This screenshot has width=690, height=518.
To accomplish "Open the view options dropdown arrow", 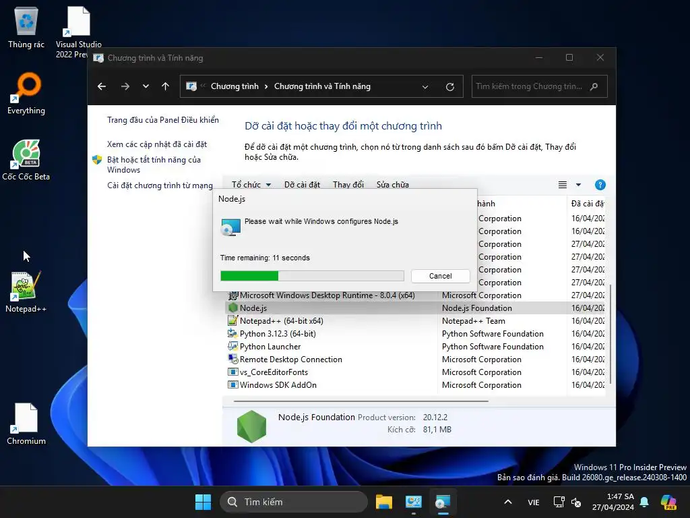I will pos(578,185).
